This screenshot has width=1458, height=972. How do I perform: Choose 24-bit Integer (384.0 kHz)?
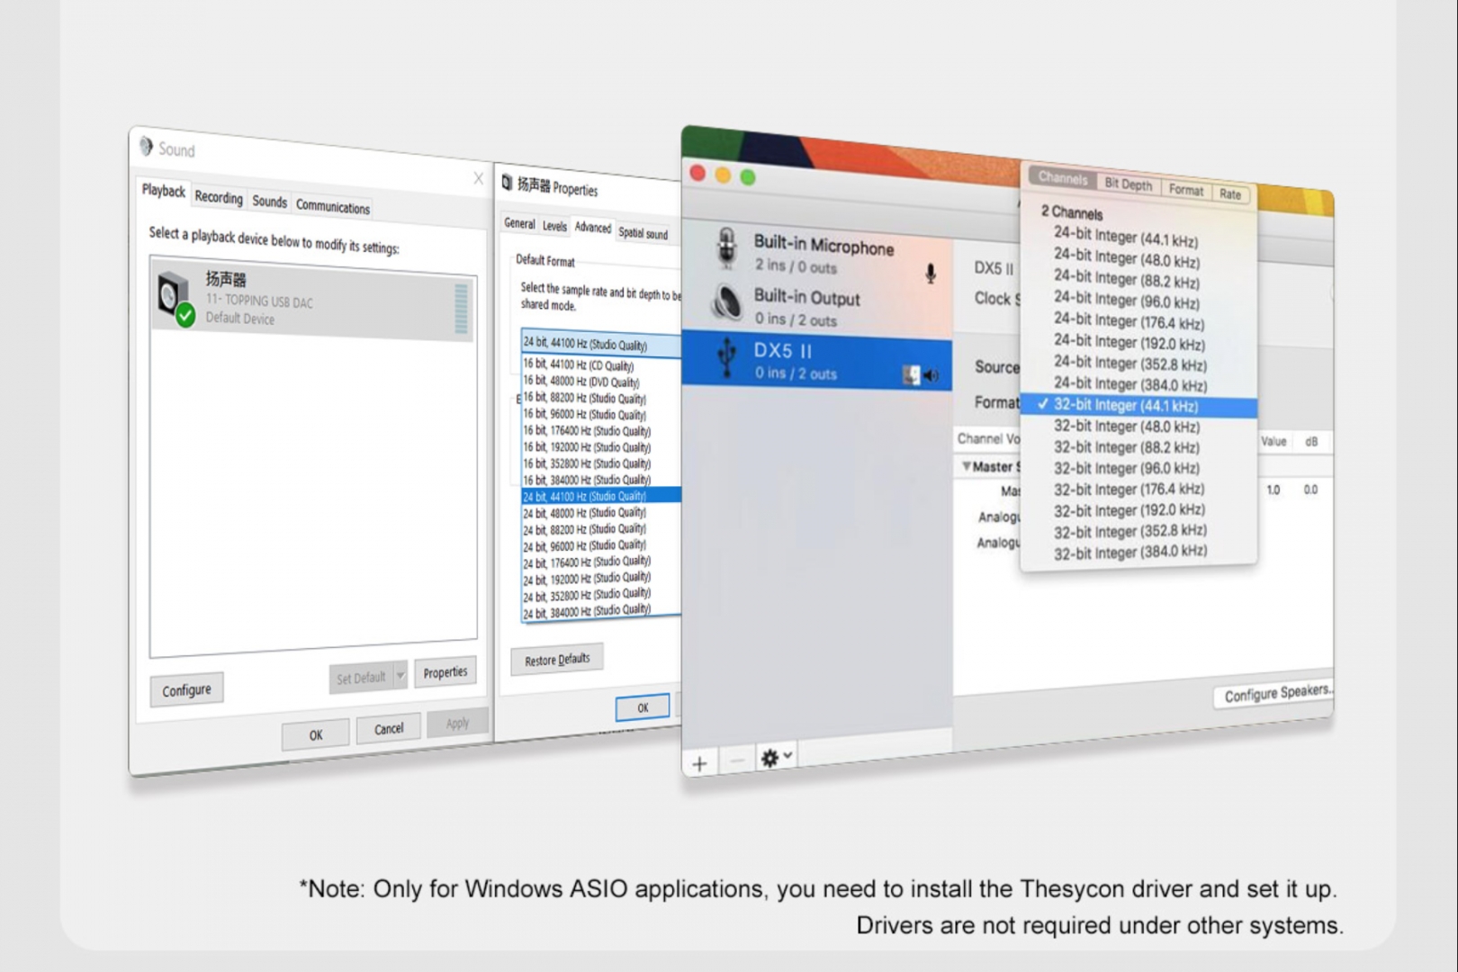point(1130,383)
